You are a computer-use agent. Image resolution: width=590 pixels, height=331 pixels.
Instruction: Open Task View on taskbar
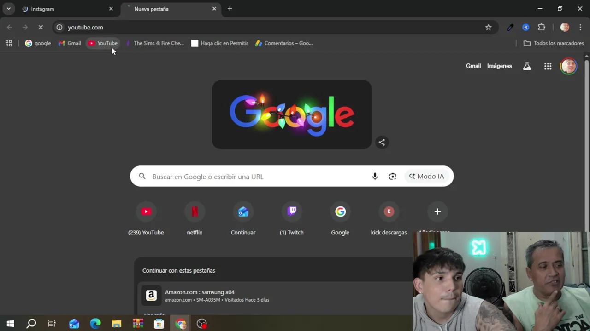52,324
